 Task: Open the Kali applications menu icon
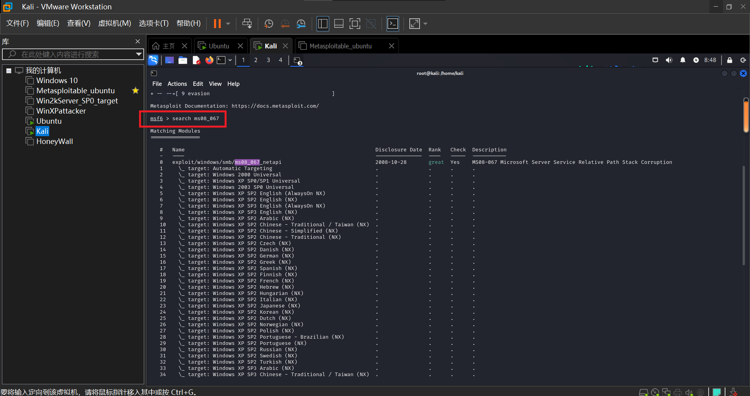(x=153, y=60)
